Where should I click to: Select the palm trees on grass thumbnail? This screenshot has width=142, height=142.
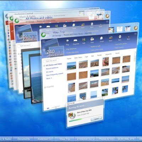click(x=105, y=92)
